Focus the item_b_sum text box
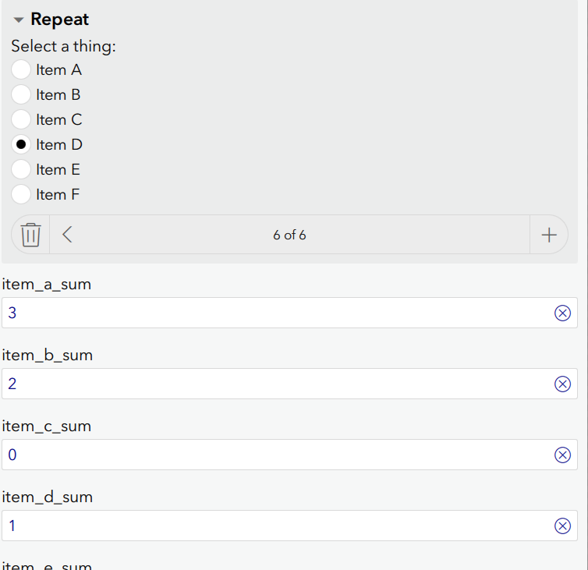This screenshot has height=570, width=588. click(273, 384)
